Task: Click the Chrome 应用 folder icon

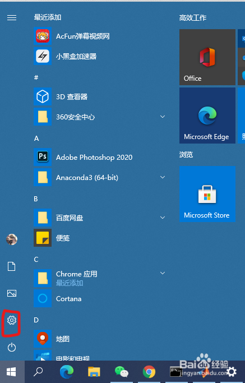Action: [43, 278]
